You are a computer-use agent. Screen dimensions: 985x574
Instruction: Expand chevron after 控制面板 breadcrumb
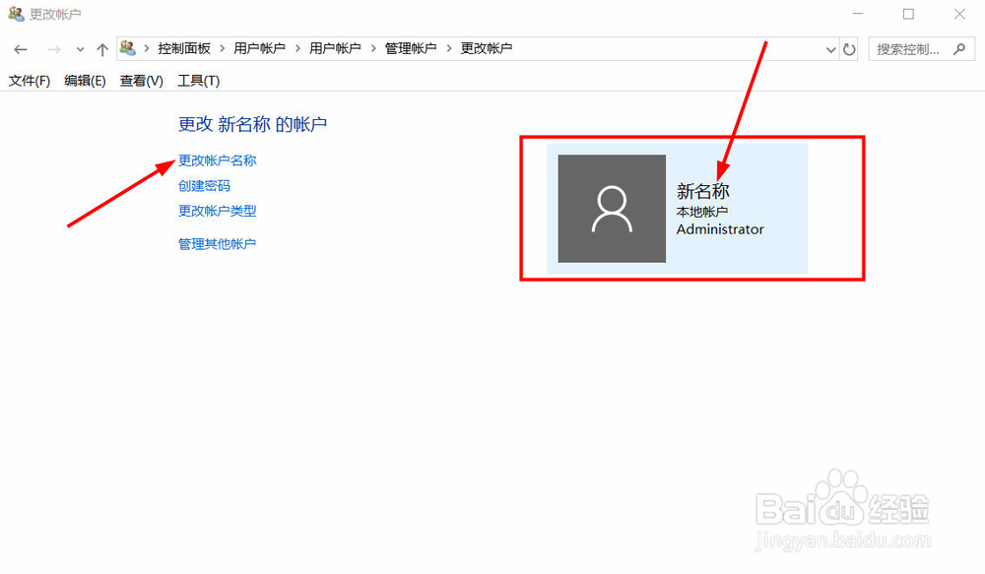tap(223, 48)
